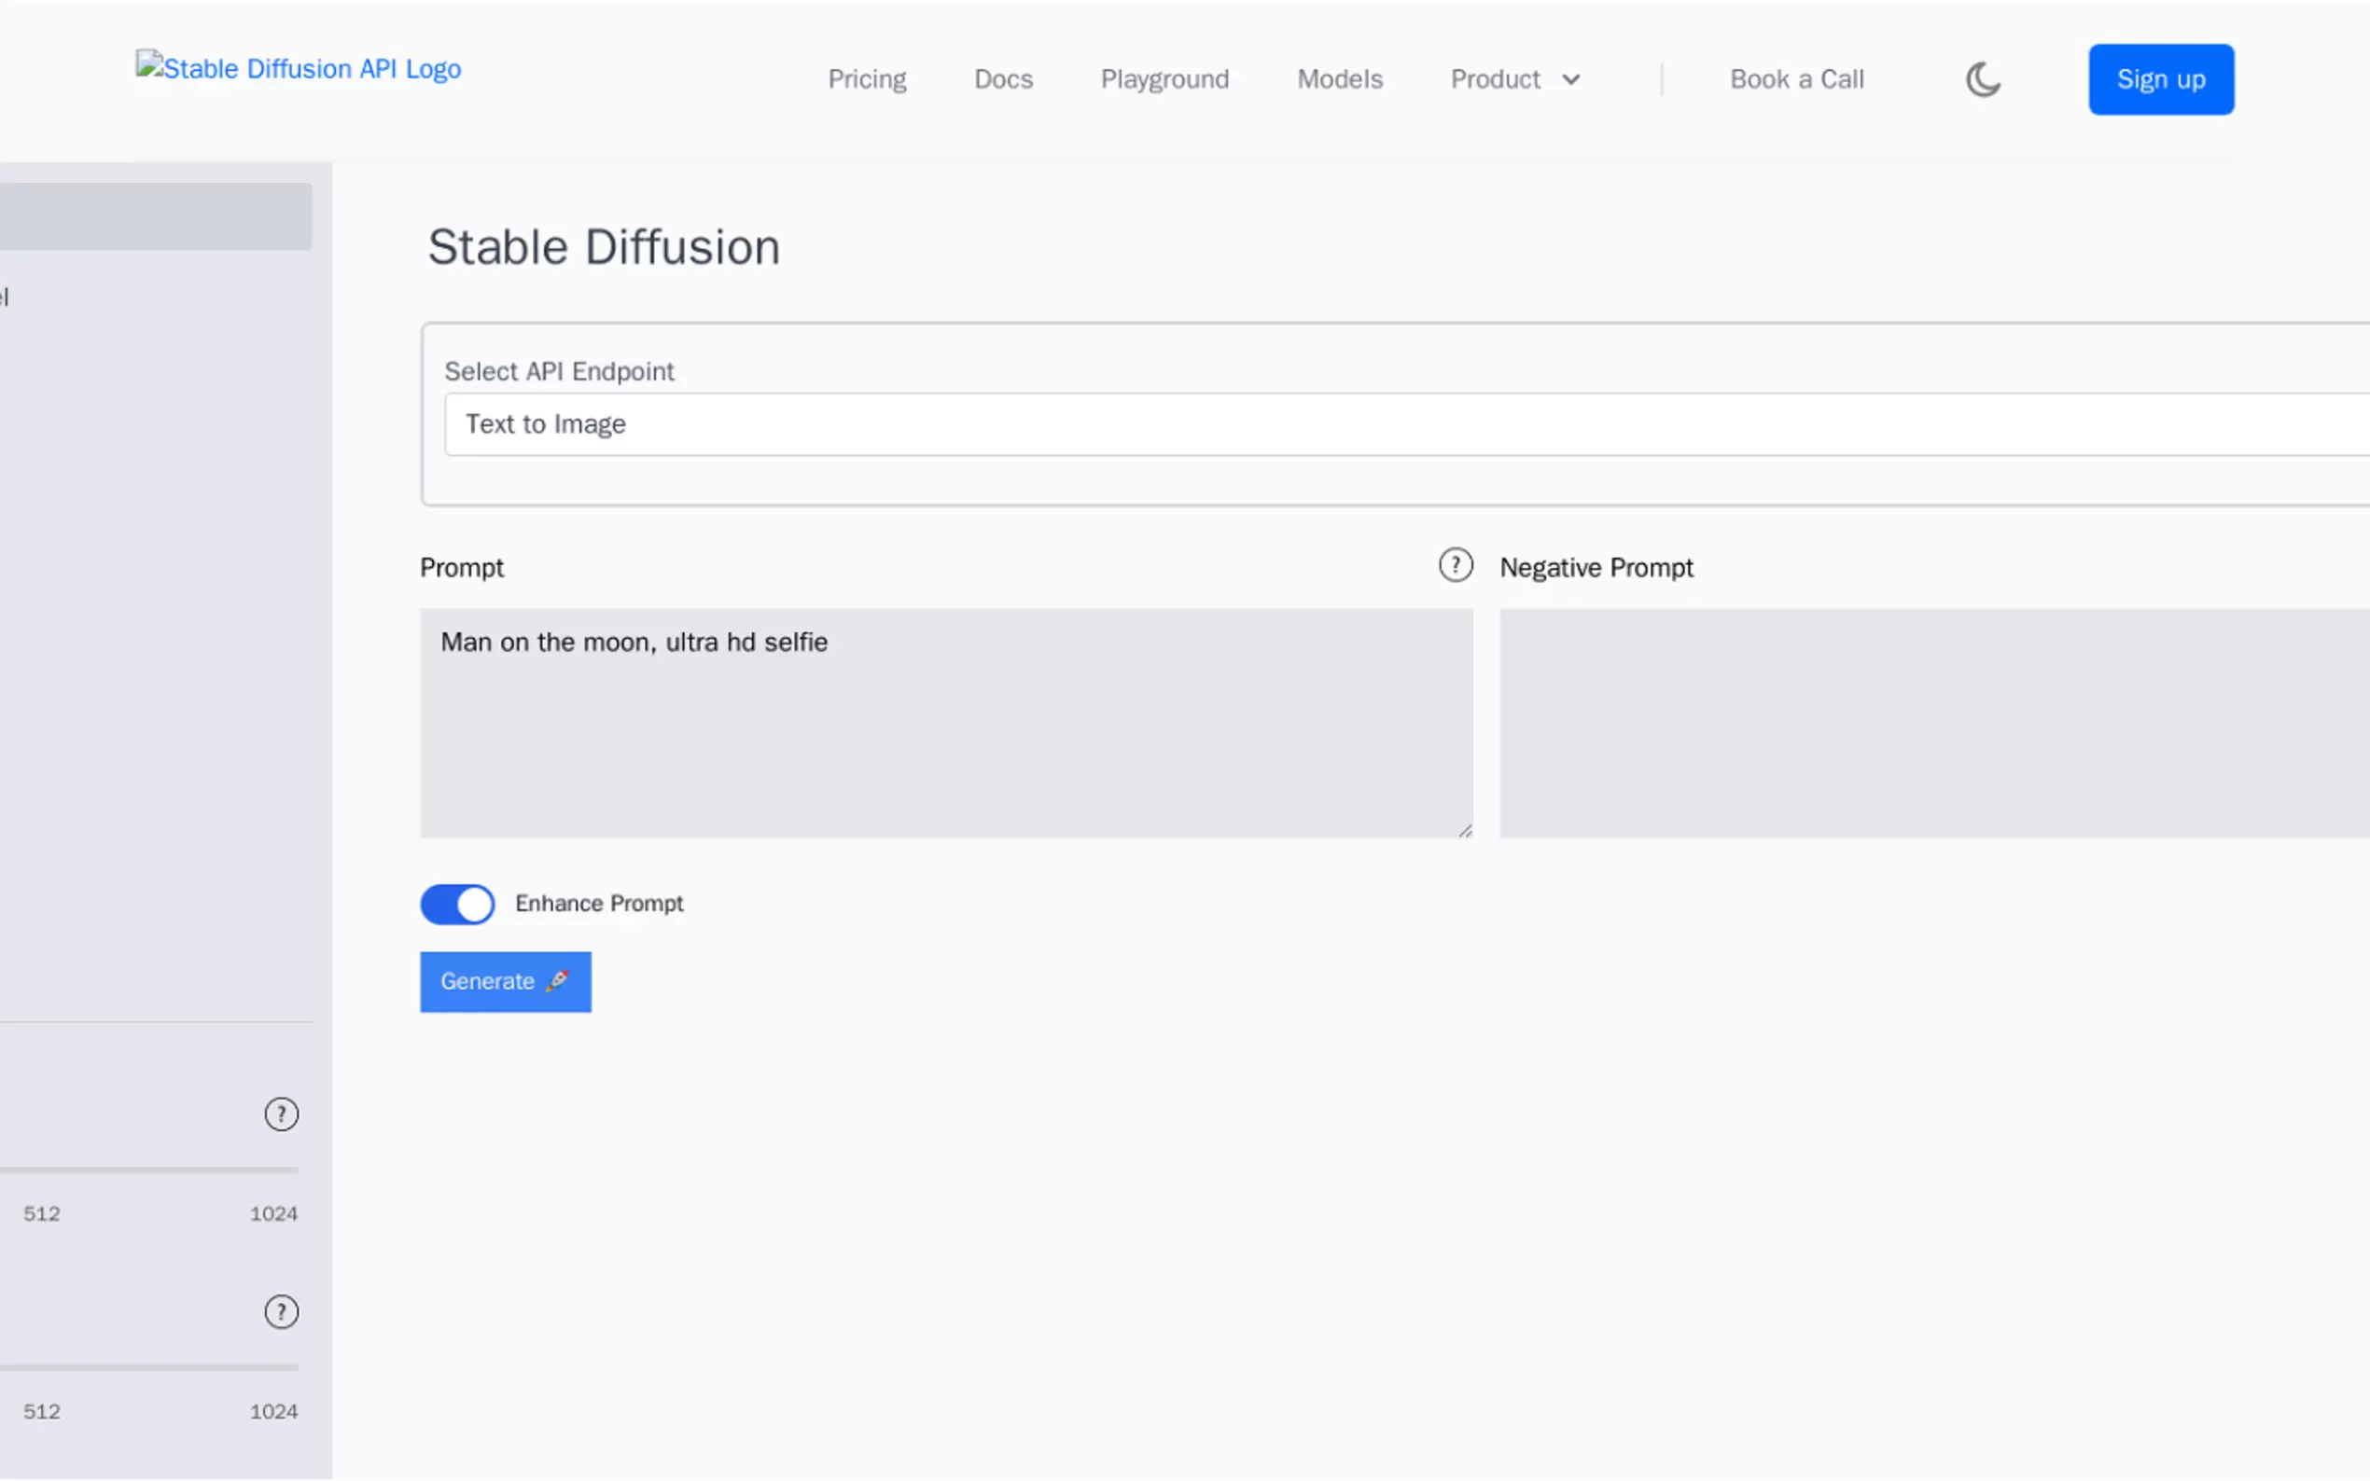Screen dimensions: 2370x1481
Task: Open the Product navigation dropdown
Action: (1514, 79)
